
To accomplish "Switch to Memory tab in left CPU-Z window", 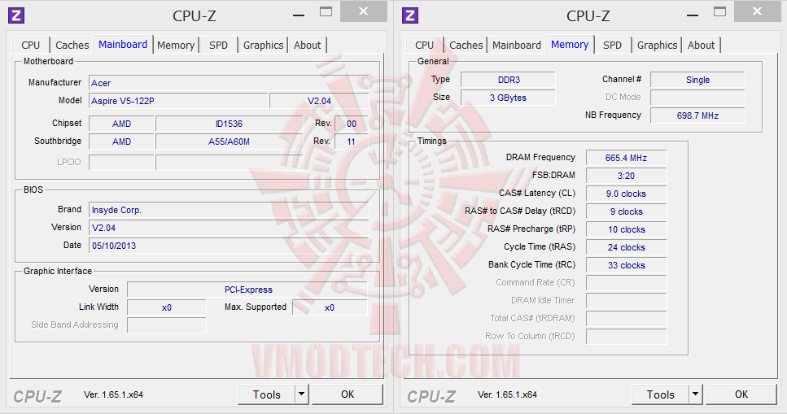I will pyautogui.click(x=176, y=46).
